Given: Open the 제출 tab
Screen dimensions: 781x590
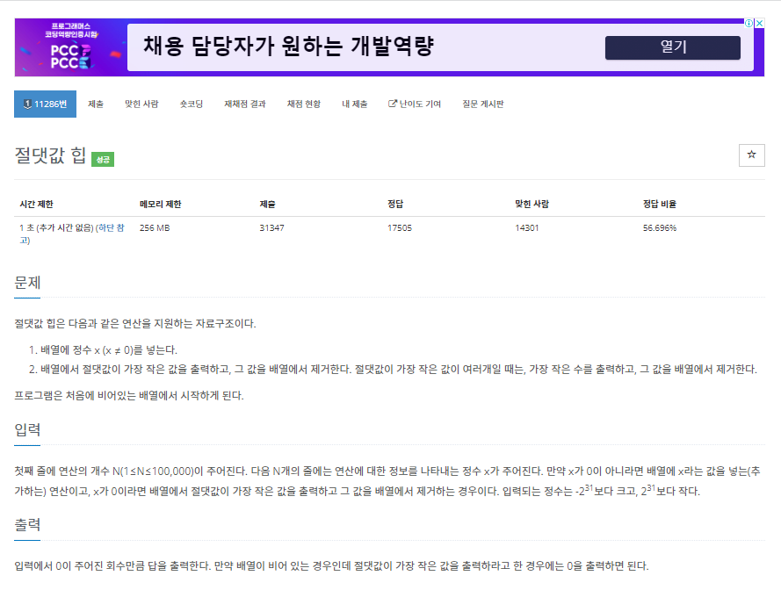Looking at the screenshot, I should tap(96, 104).
